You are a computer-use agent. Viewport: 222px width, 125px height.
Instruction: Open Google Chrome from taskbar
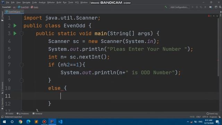pyautogui.click(x=20, y=122)
